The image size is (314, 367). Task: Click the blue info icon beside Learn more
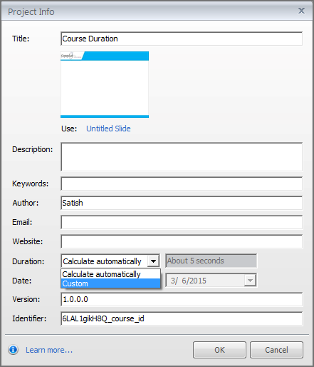[13, 350]
